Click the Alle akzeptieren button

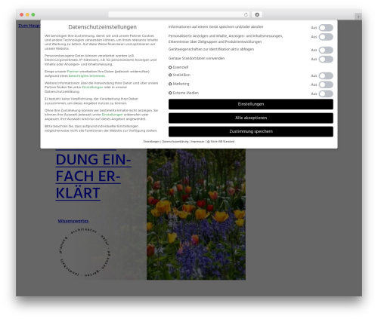(251, 118)
